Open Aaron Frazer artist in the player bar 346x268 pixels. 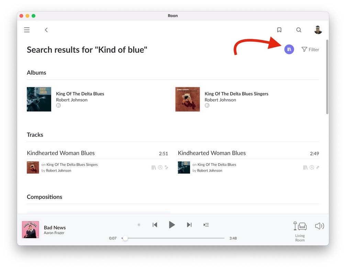(x=54, y=233)
